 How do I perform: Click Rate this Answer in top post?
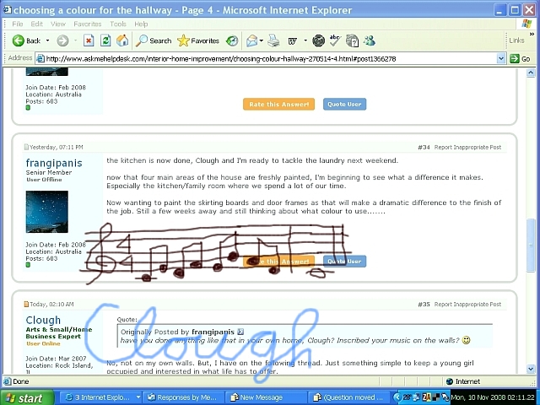[278, 104]
